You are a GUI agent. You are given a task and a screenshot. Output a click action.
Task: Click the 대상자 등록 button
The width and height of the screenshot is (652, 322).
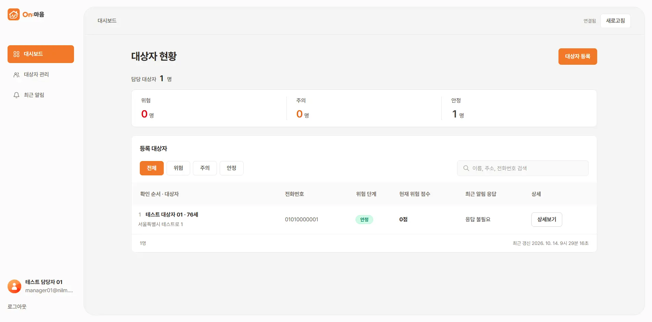click(578, 57)
